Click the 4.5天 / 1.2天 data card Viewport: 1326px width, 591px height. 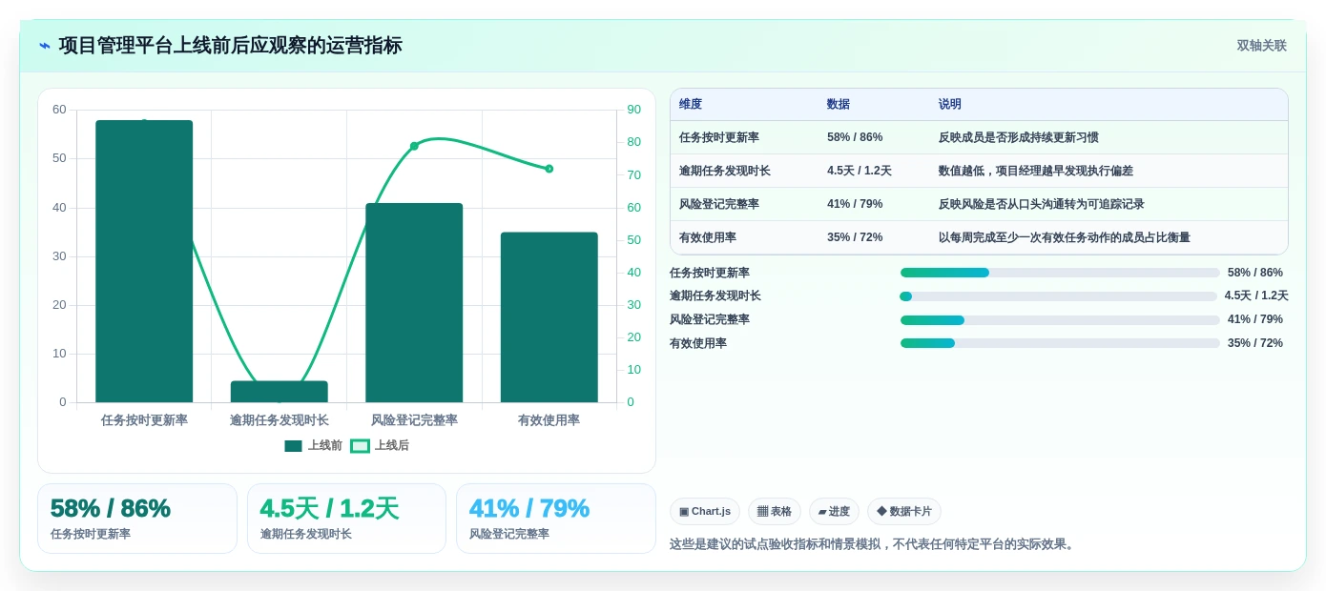[x=346, y=519]
